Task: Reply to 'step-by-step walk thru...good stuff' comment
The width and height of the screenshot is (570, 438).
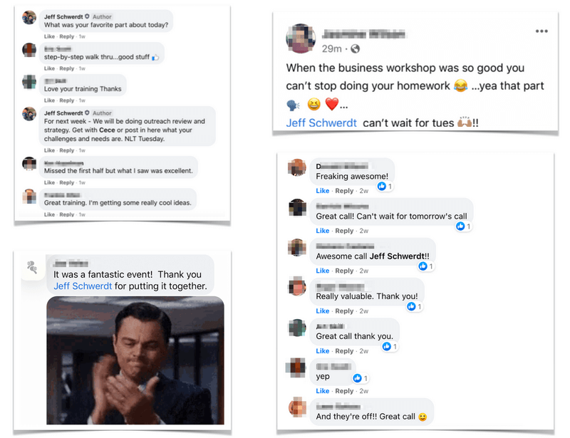Action: (x=67, y=68)
